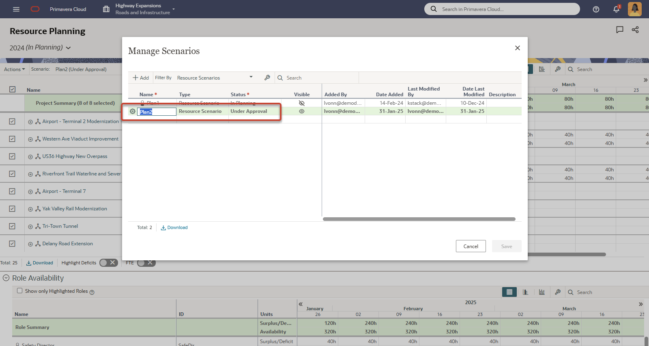Expand US36 Highway New Overpass project
Image resolution: width=649 pixels, height=346 pixels.
pyautogui.click(x=30, y=157)
